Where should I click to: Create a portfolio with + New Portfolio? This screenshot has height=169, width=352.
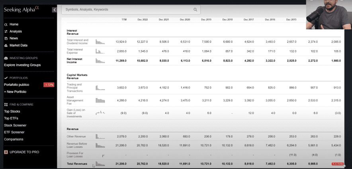coord(15,91)
